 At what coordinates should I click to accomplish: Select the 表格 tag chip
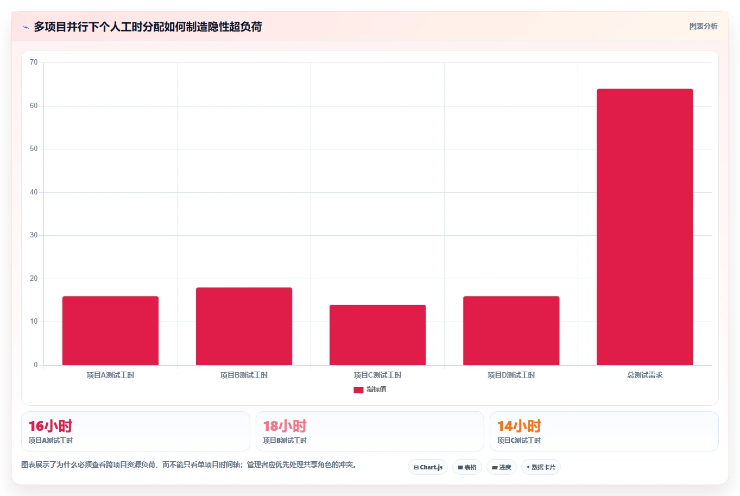pos(467,467)
